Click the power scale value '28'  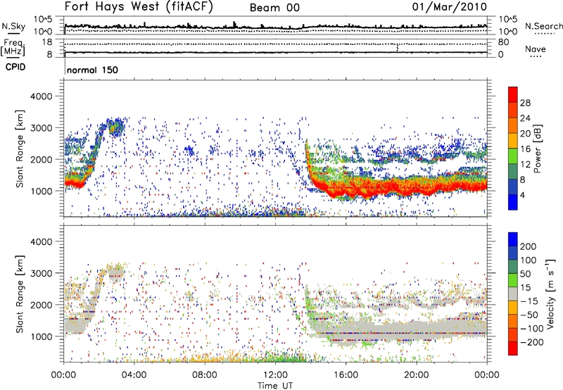[525, 103]
